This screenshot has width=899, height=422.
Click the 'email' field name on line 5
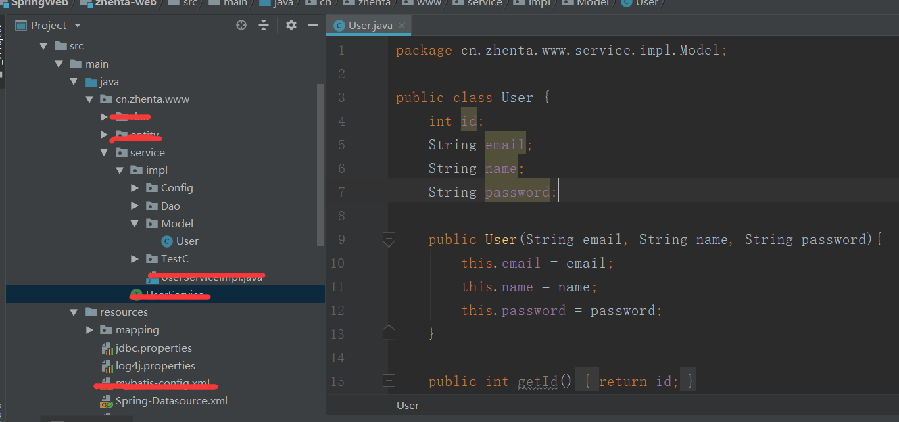(506, 145)
